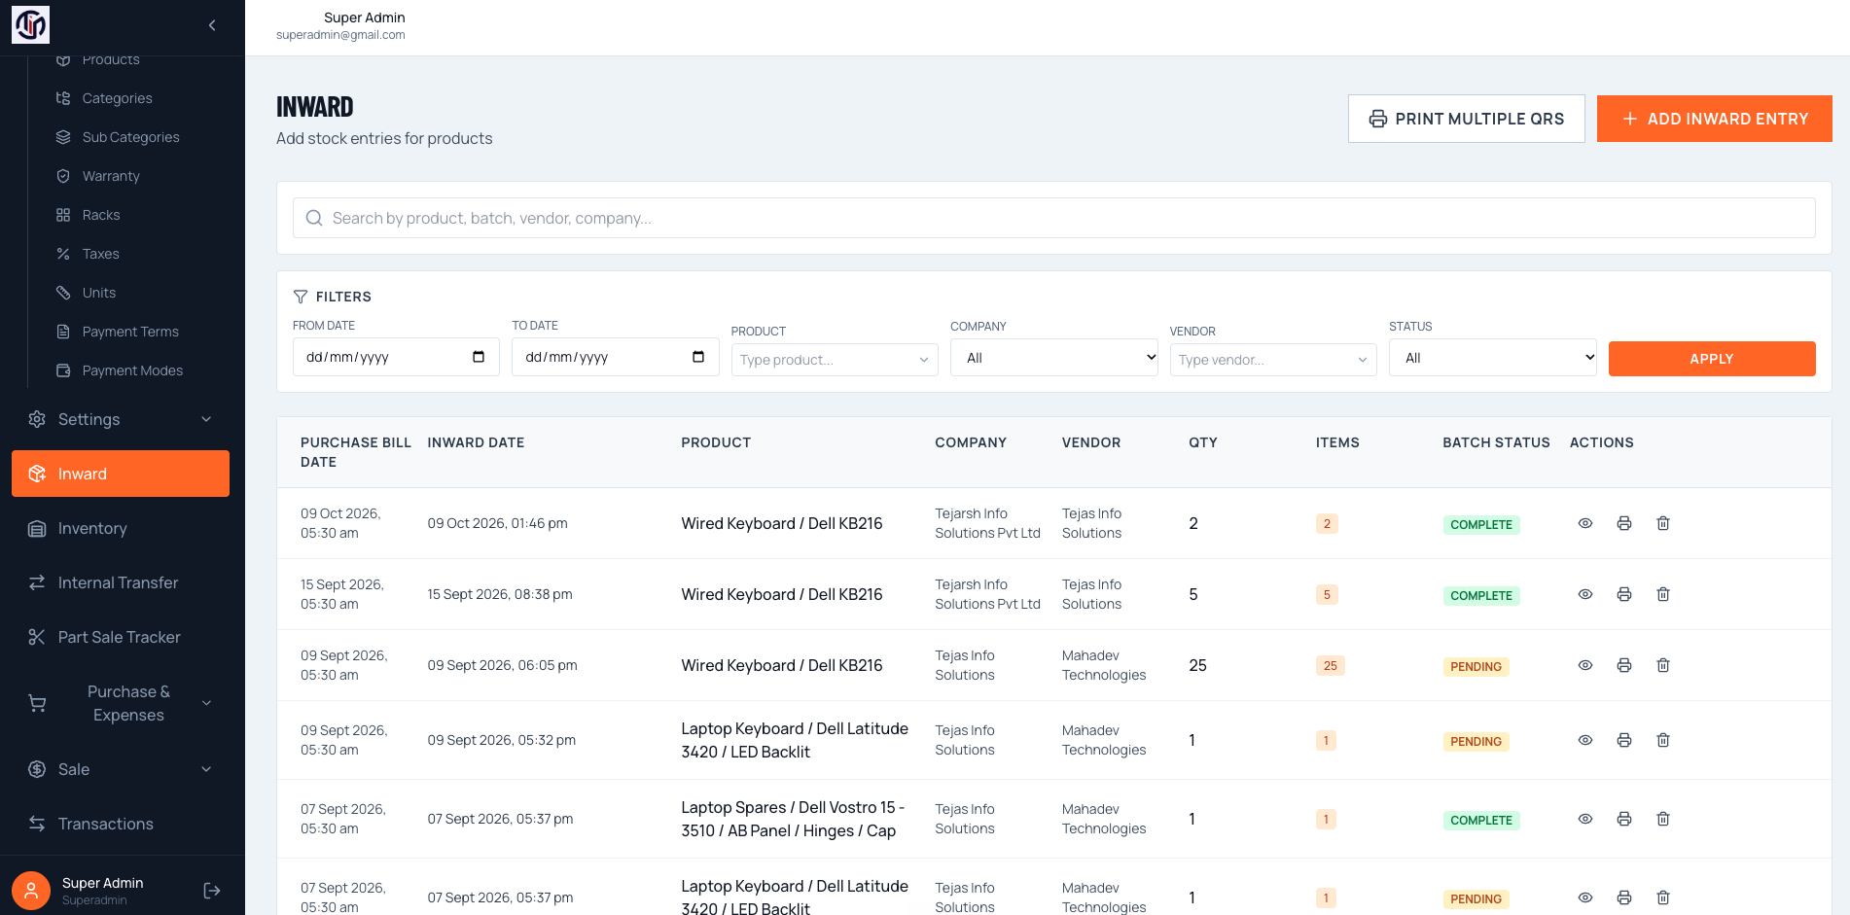Print the 09 Sept 05:32 pm entry

tap(1623, 740)
